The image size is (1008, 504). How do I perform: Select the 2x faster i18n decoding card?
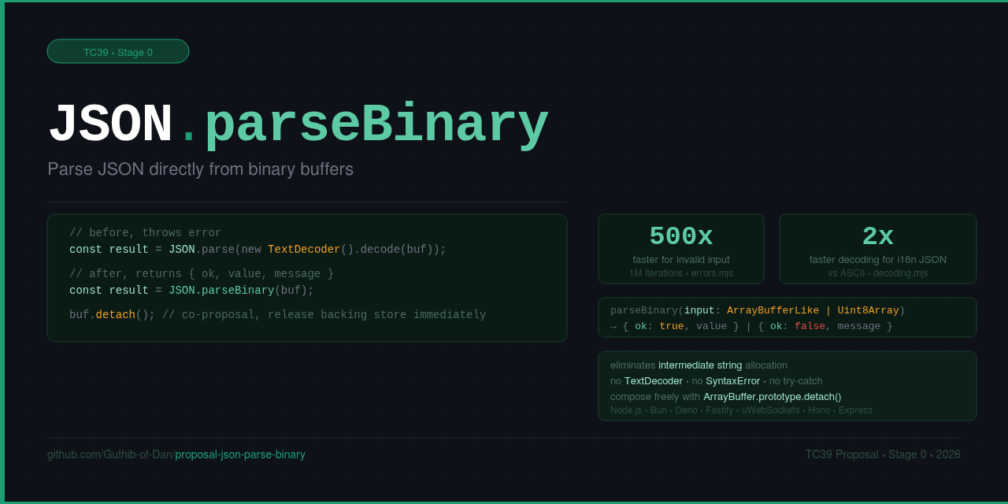point(877,248)
